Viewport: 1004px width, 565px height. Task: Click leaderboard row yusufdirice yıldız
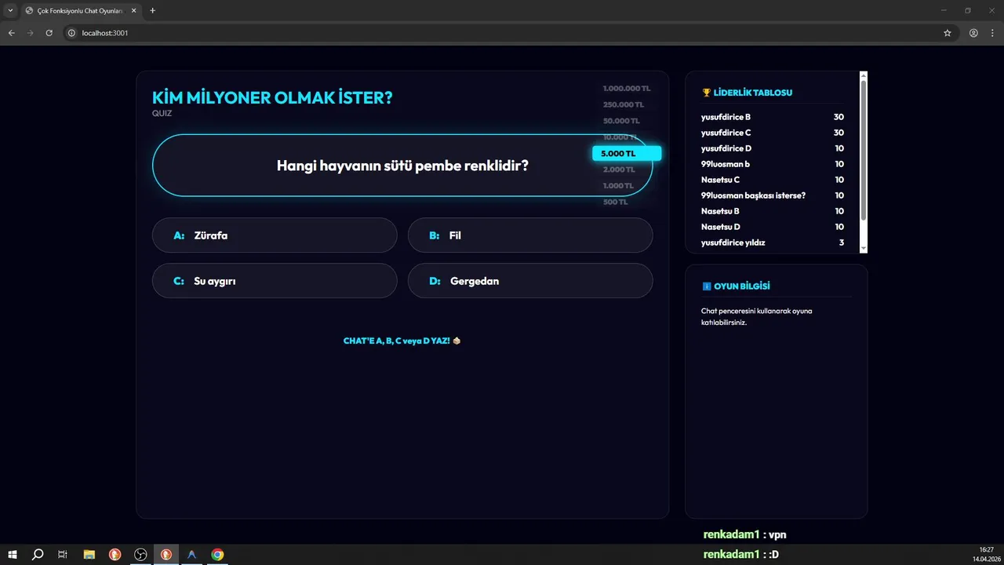coord(773,242)
